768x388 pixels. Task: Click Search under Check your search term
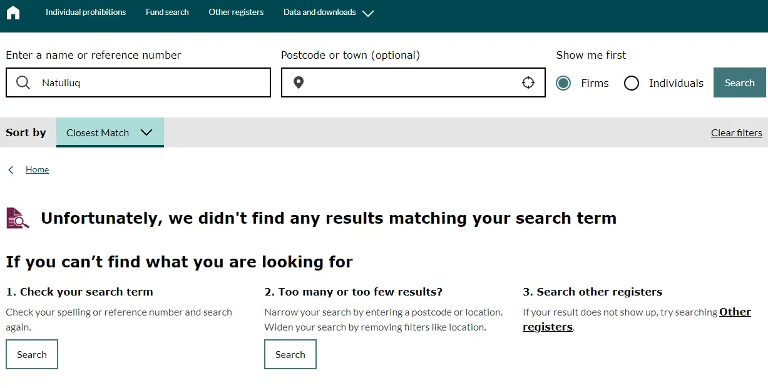pyautogui.click(x=32, y=354)
